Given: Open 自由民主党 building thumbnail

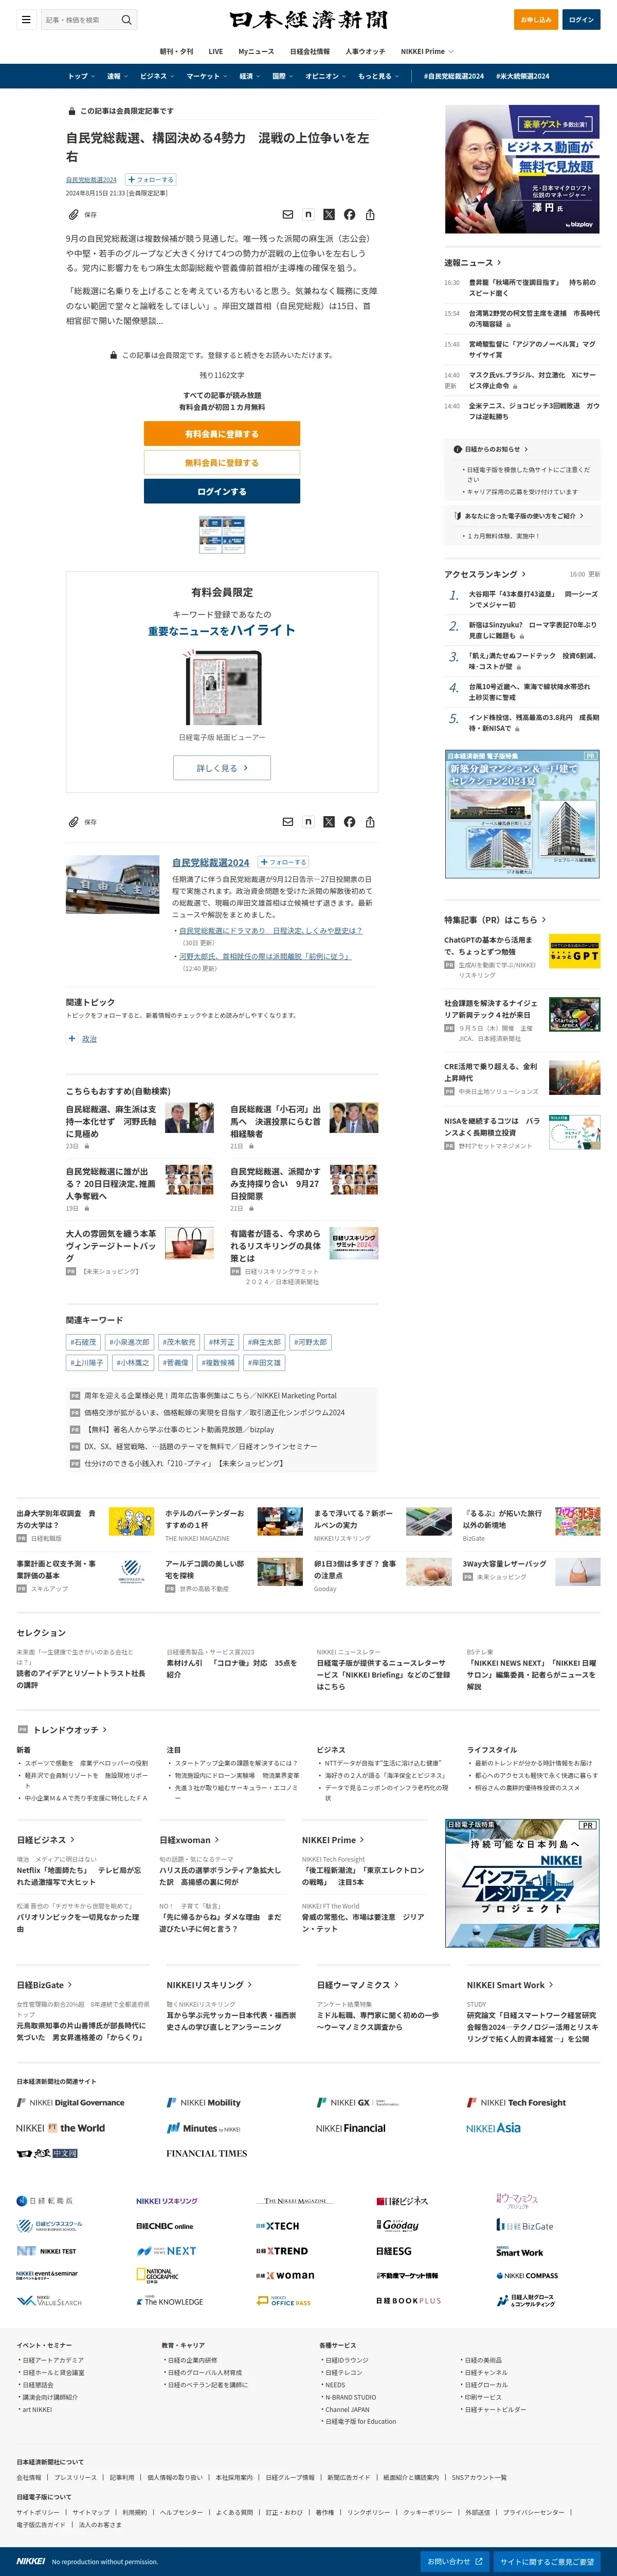Looking at the screenshot, I should (x=112, y=885).
